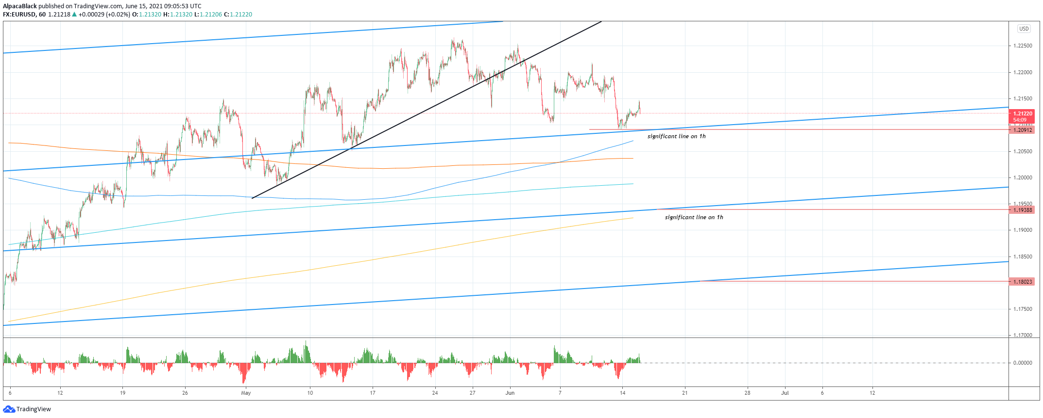
Task: Click the TradingView logo icon at bottom
Action: click(x=9, y=409)
